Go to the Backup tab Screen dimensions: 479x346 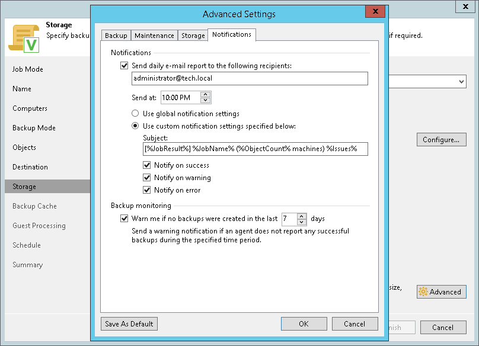click(x=116, y=36)
